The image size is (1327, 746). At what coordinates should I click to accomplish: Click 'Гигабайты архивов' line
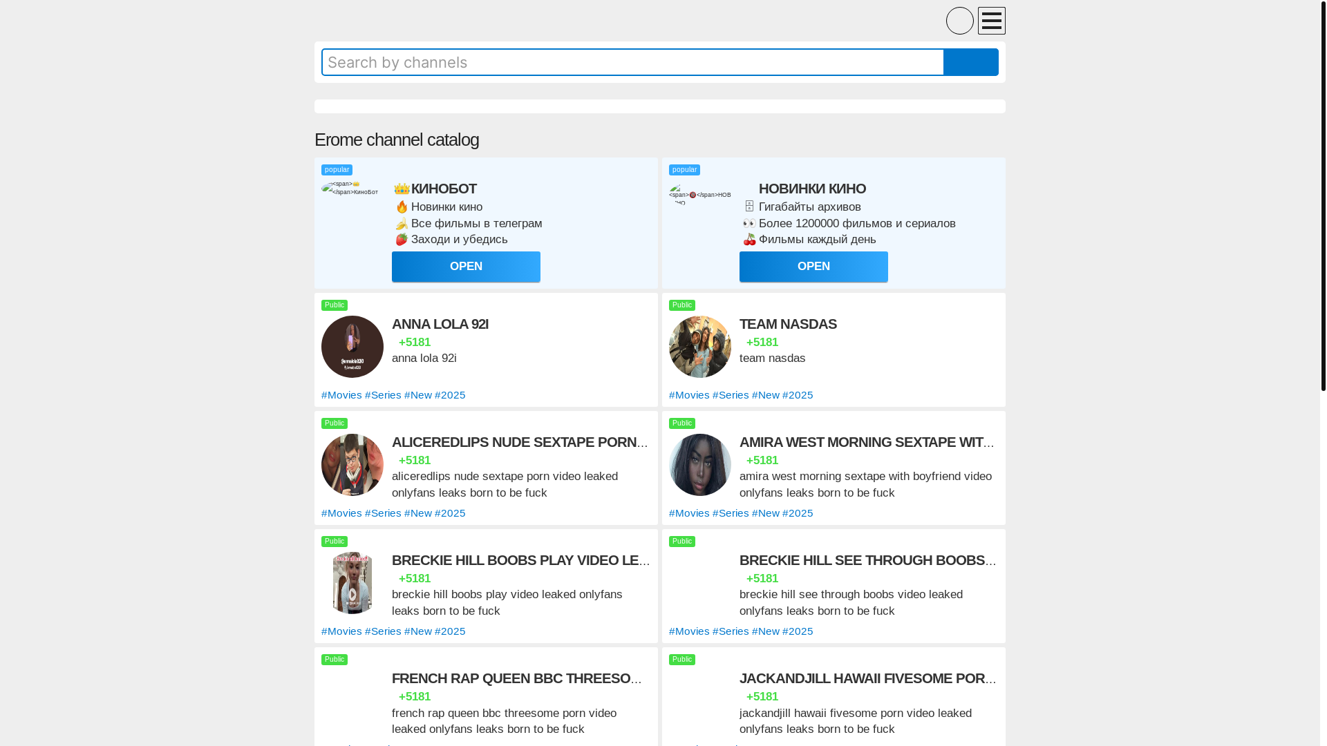pyautogui.click(x=809, y=207)
